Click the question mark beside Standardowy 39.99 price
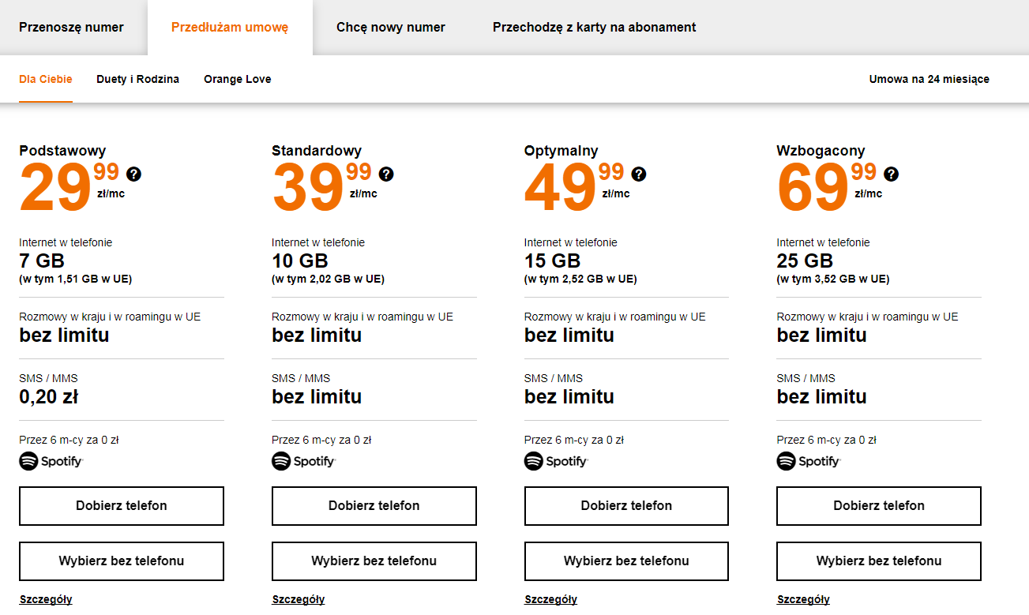Image resolution: width=1029 pixels, height=615 pixels. [386, 174]
